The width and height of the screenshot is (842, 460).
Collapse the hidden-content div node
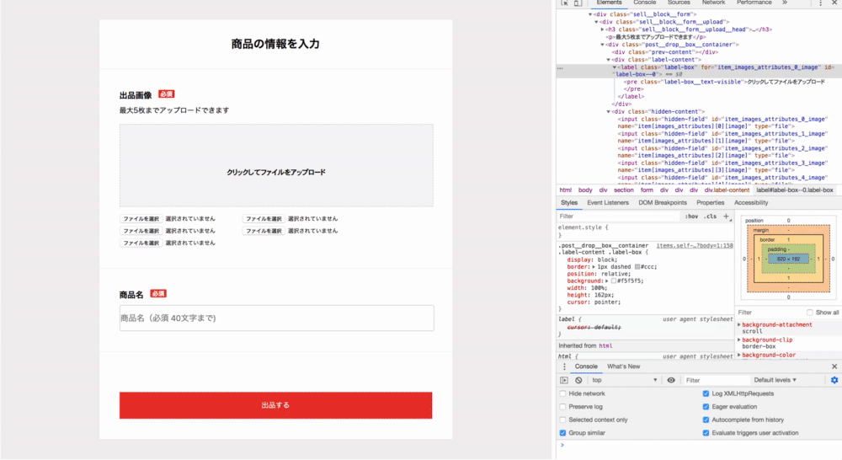tap(609, 112)
